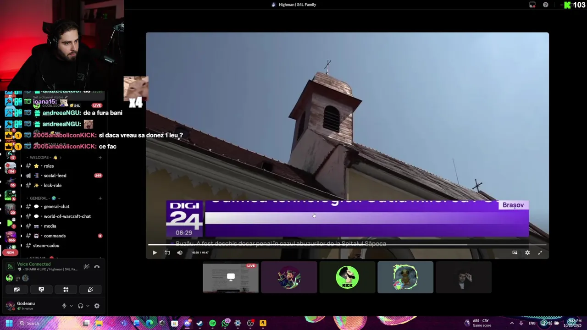Collapse the WELCOME category
Image resolution: width=587 pixels, height=330 pixels.
pyautogui.click(x=44, y=158)
